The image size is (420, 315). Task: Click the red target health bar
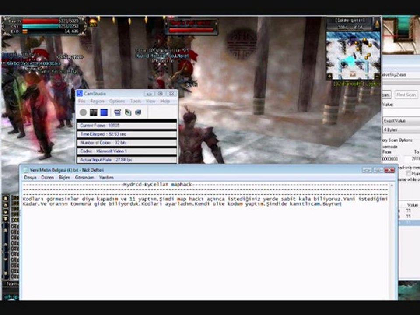pos(191,30)
